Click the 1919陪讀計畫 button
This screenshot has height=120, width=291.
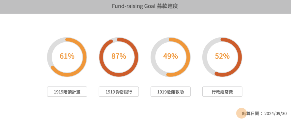(x=67, y=92)
